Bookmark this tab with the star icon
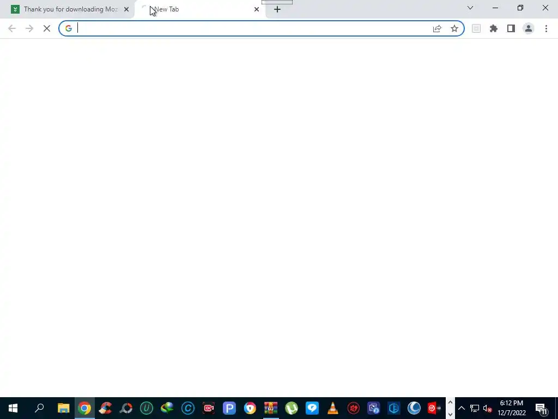The image size is (558, 419). pyautogui.click(x=454, y=28)
